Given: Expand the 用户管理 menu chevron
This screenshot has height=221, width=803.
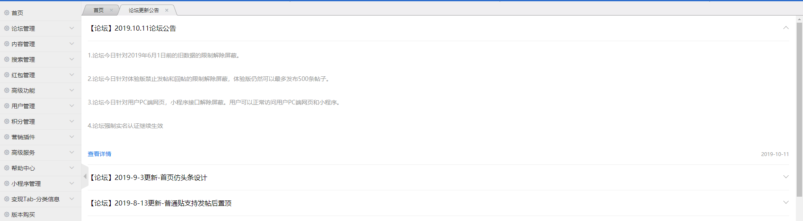Looking at the screenshot, I should [x=72, y=106].
